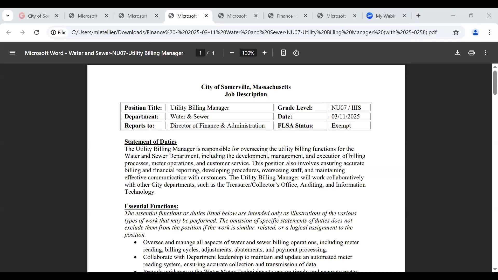Bookmark this page with star icon
The width and height of the screenshot is (498, 280).
tap(456, 32)
